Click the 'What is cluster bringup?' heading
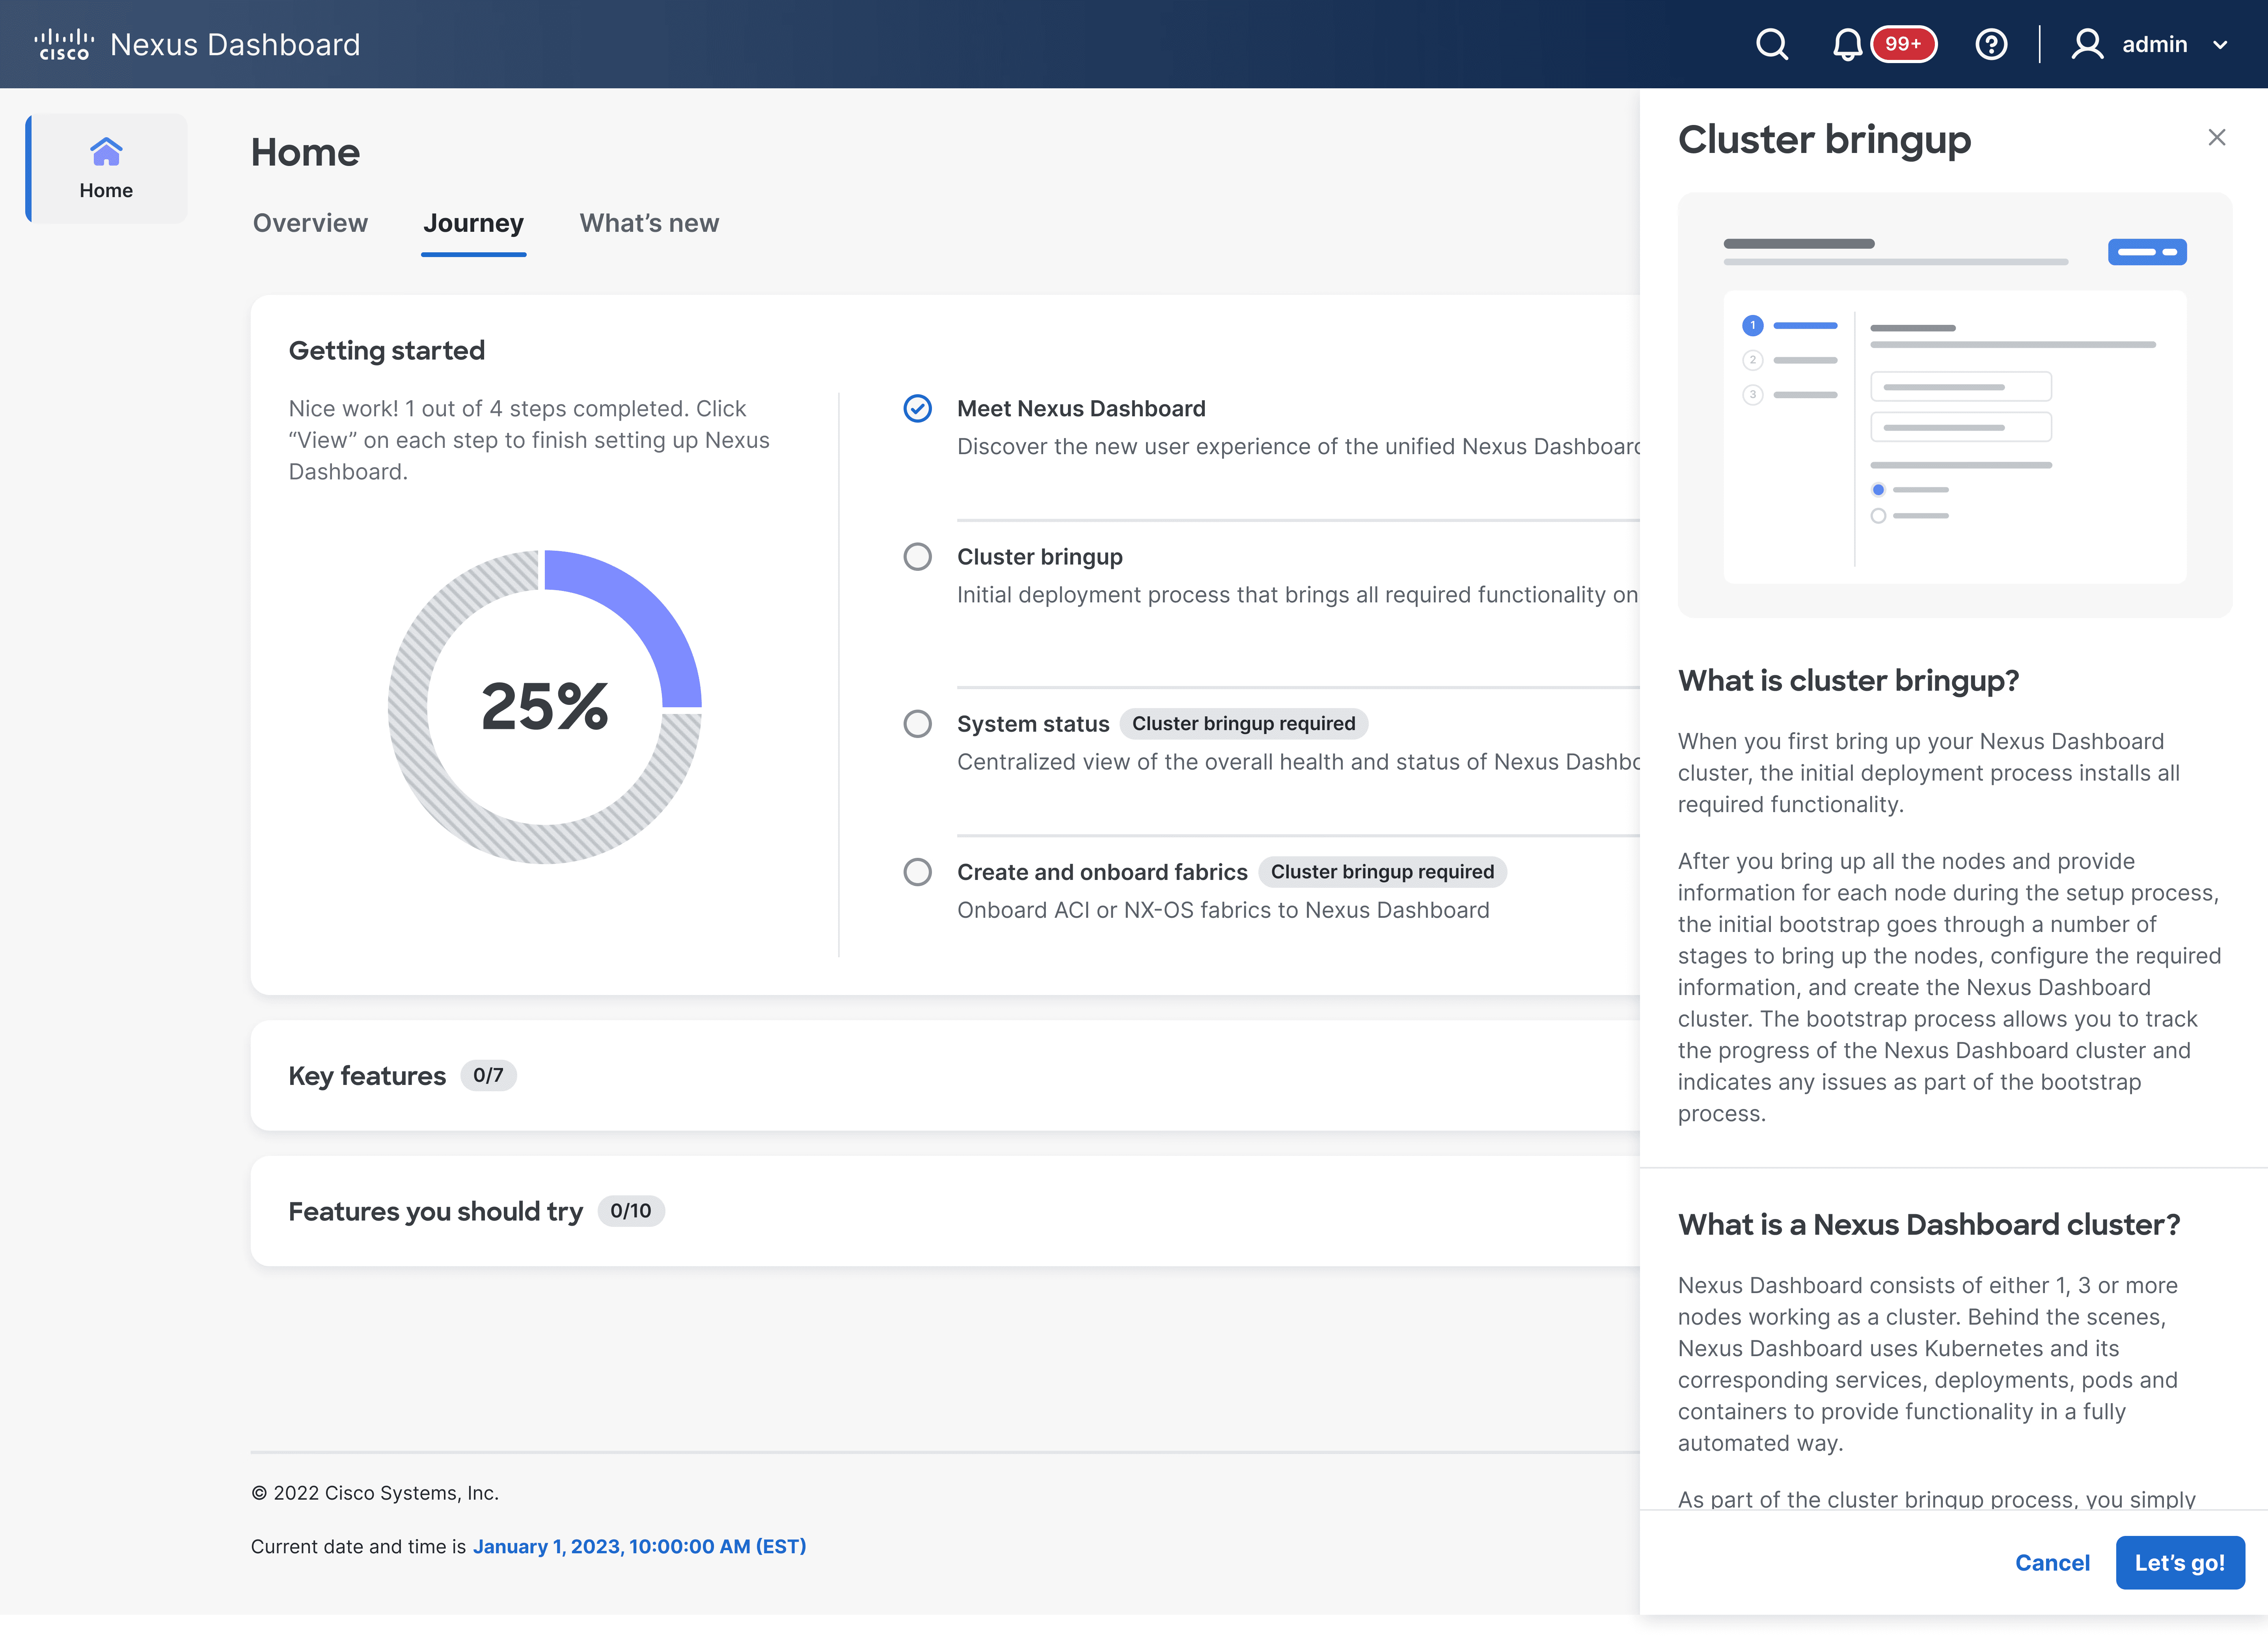 coord(1848,680)
